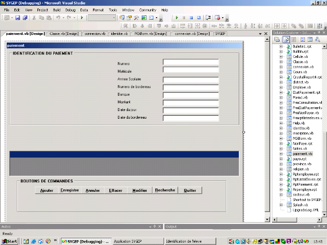
Task: Expand the Classe.vb tree node
Action: tap(281, 62)
